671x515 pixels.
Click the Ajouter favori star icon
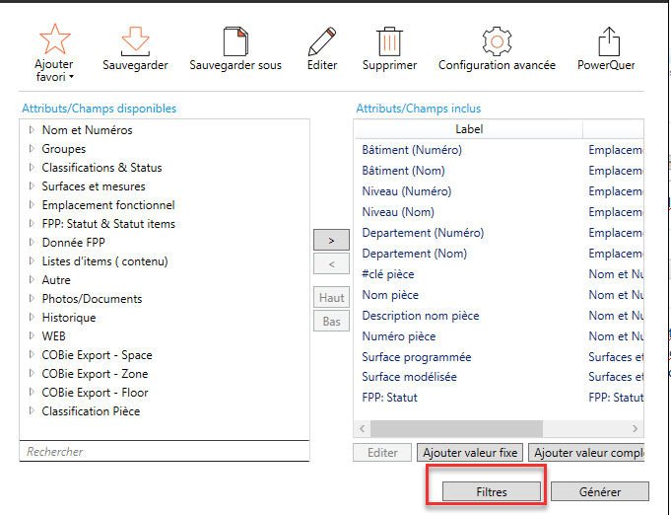54,39
